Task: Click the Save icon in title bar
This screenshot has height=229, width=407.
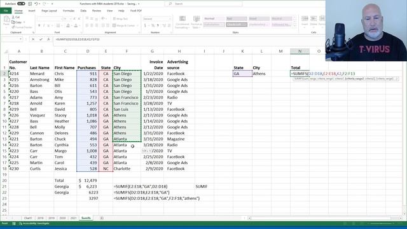Action: click(30, 4)
